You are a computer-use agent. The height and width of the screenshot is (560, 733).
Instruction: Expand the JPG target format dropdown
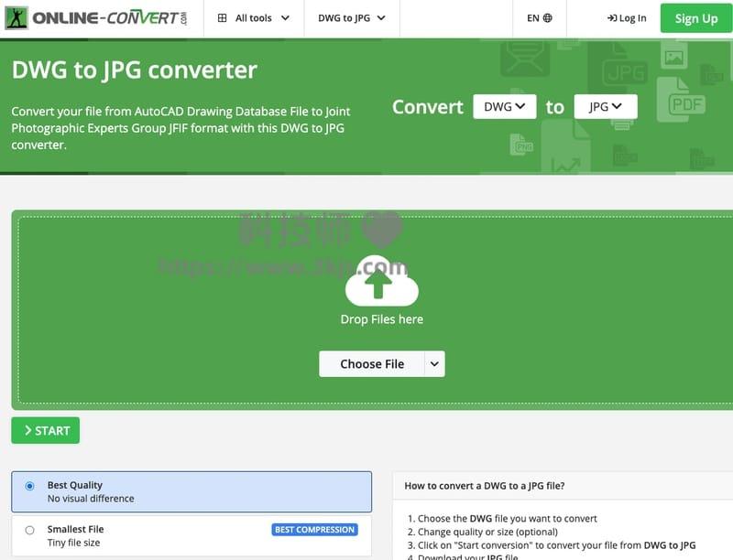pos(606,107)
